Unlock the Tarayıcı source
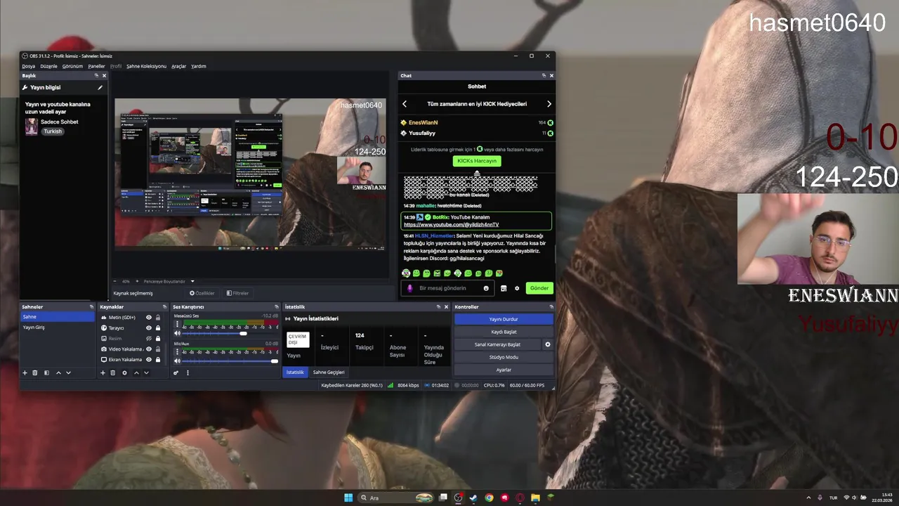 pyautogui.click(x=158, y=328)
